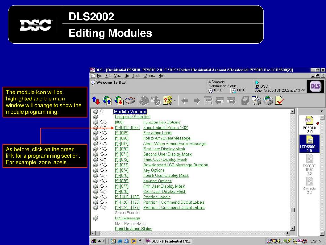
Task: Open the View menu
Action: 118,76
